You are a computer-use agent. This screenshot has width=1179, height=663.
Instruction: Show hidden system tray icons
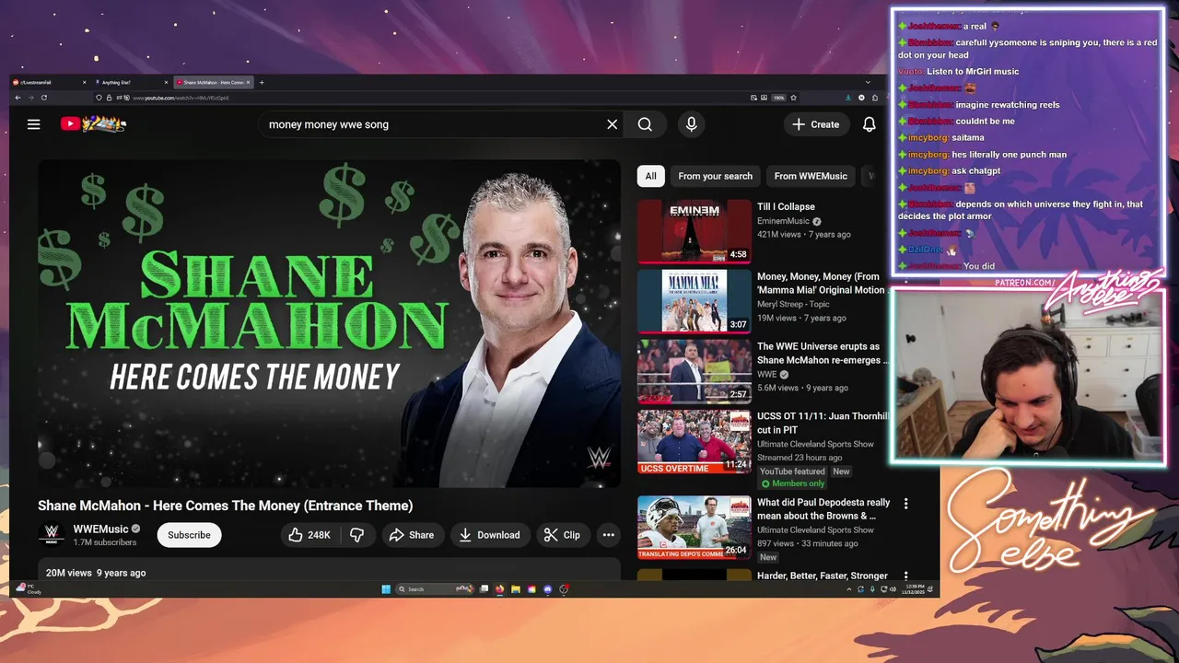click(848, 589)
